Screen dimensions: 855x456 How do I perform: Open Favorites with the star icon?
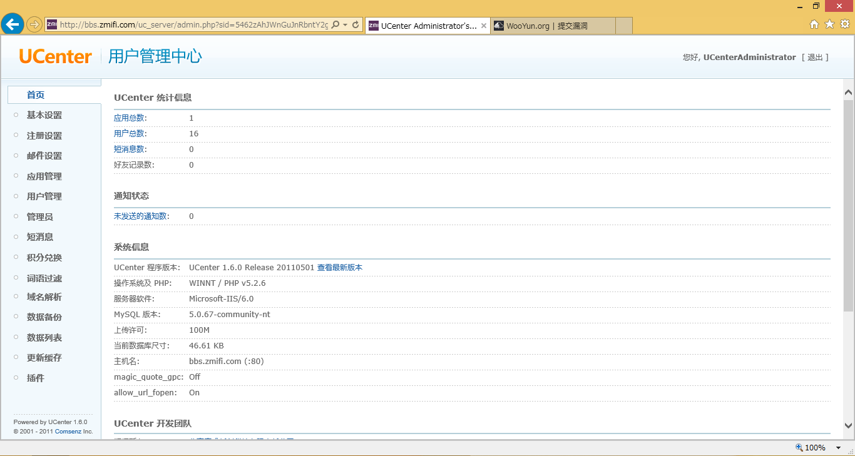point(829,24)
